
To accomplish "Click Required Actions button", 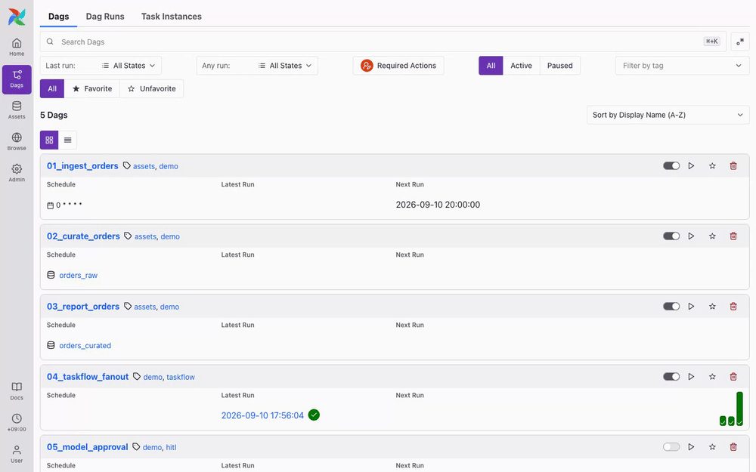I will 398,66.
